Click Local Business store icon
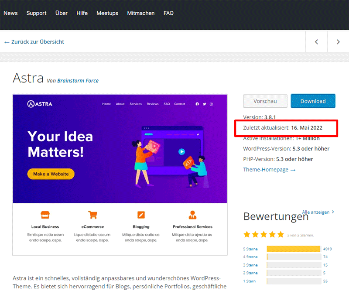 (45, 215)
